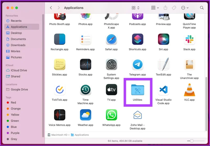This screenshot has width=210, height=146.
Task: Select the Reminders.app icon
Action: 86,39
